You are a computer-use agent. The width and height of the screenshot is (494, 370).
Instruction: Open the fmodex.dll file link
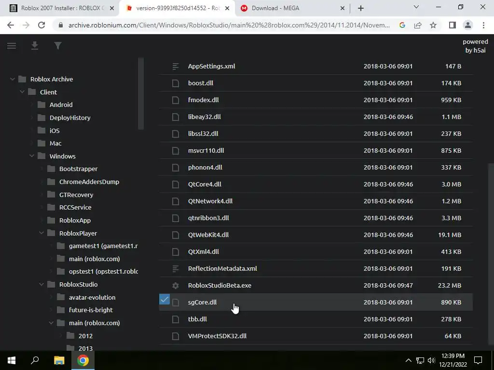coord(203,100)
